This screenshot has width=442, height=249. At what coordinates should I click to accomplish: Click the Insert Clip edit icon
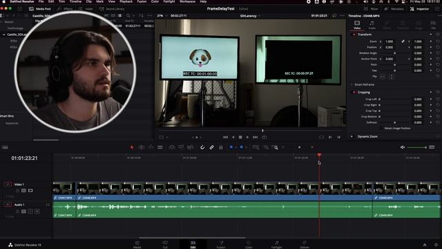pos(171,147)
